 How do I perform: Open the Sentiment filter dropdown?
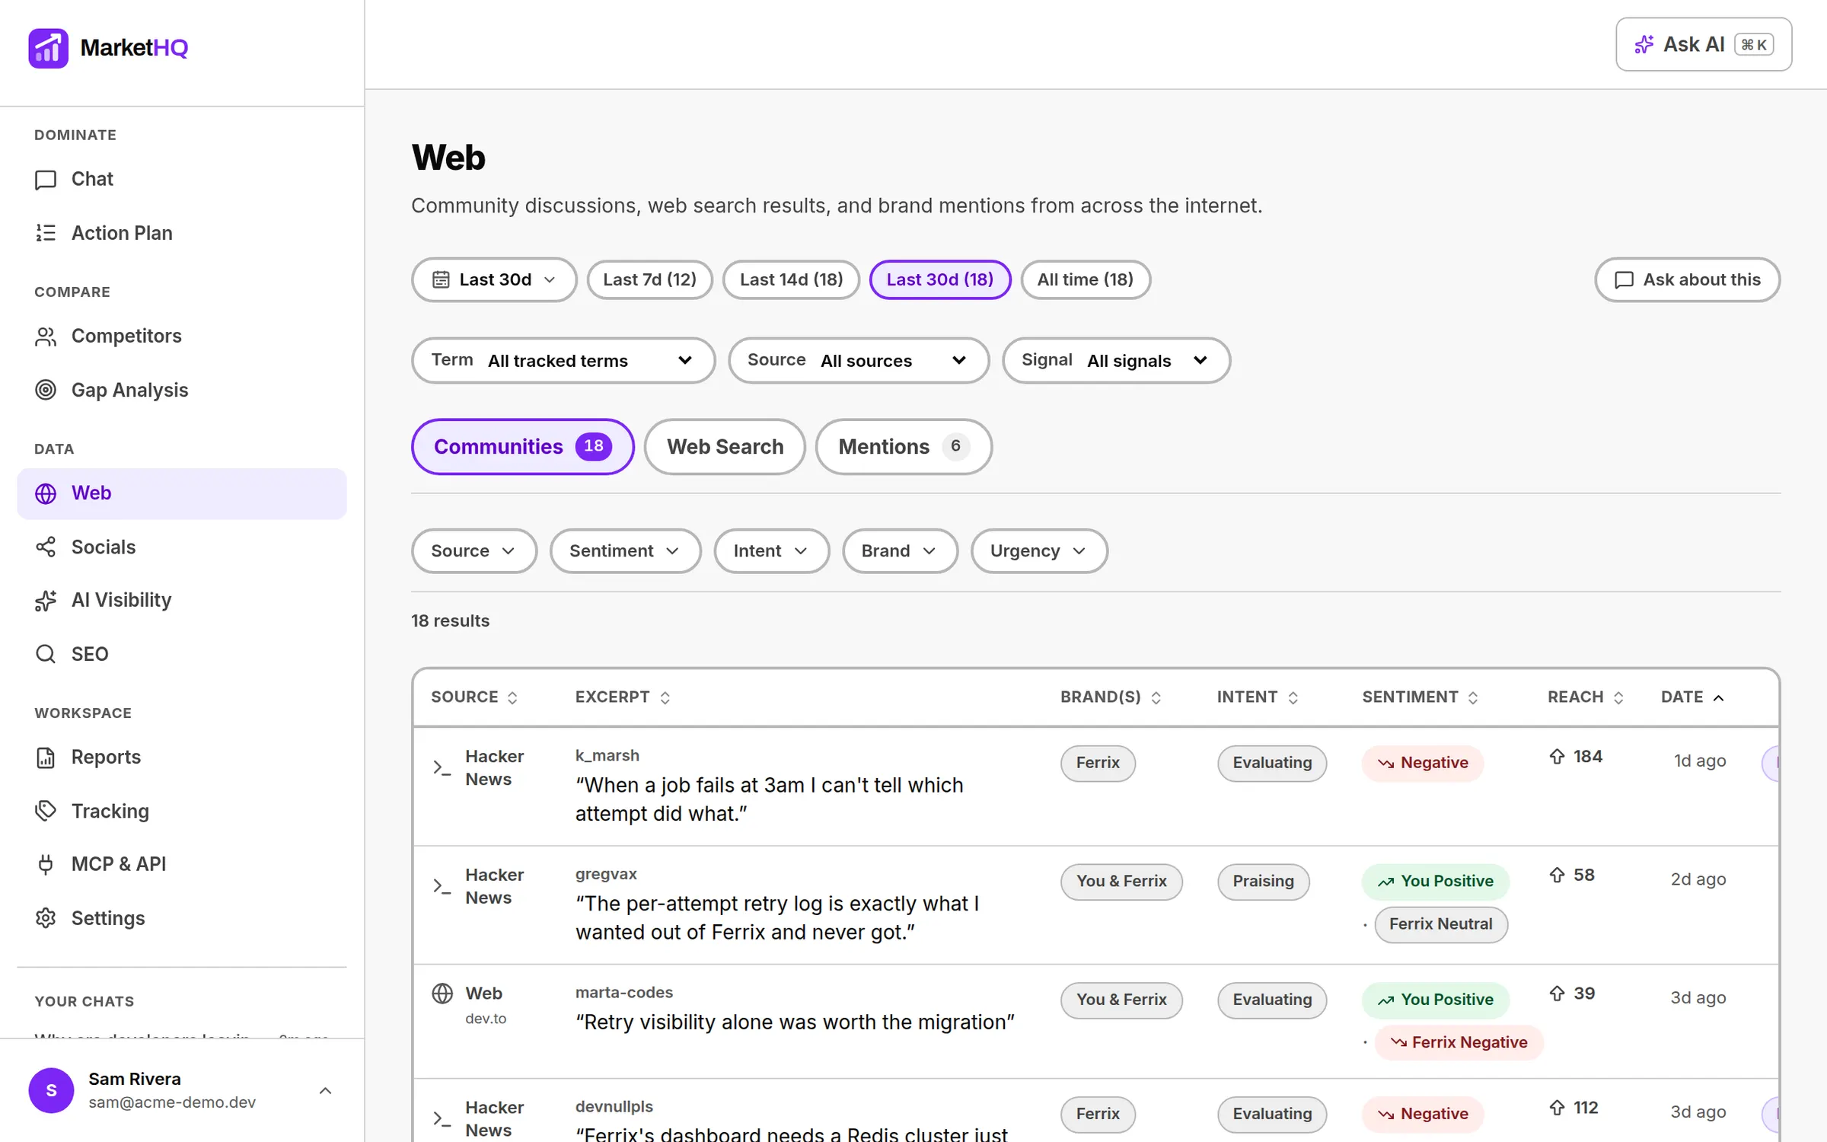coord(625,550)
